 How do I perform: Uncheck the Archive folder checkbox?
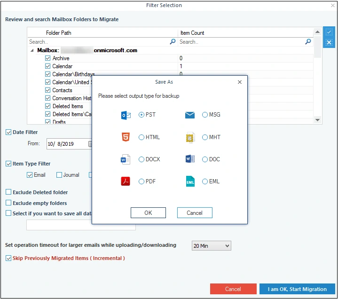(x=47, y=58)
